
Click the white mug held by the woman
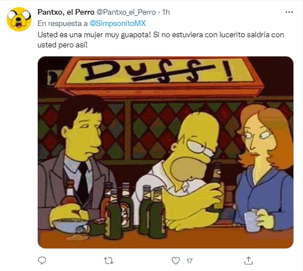[x=251, y=221]
